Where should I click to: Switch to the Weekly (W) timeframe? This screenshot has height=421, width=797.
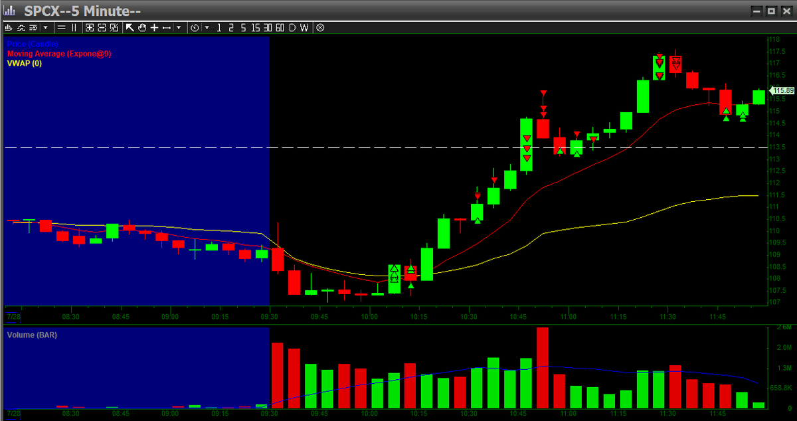tap(304, 27)
